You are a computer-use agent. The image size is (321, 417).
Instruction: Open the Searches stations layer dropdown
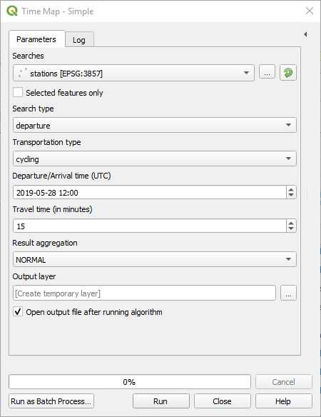133,73
